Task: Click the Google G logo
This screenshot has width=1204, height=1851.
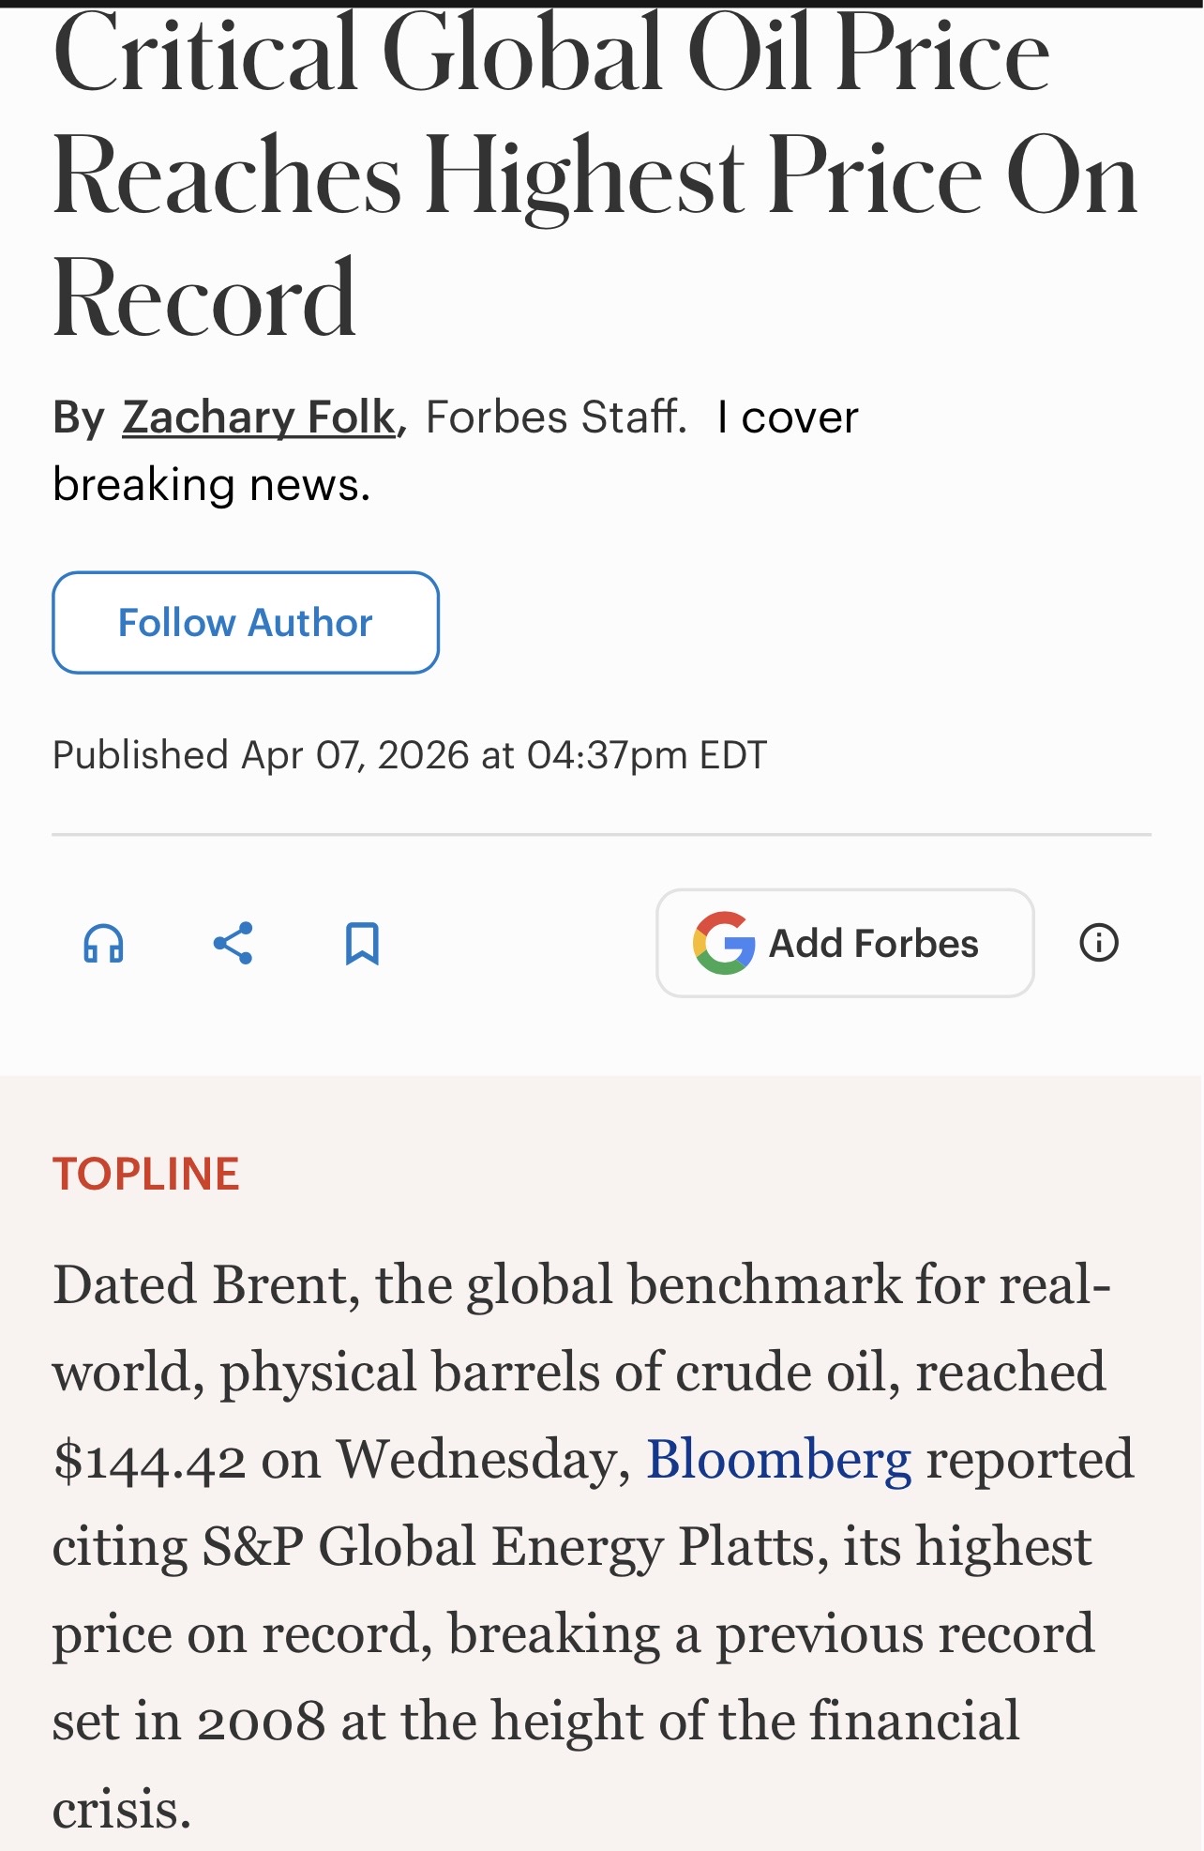Action: (724, 943)
